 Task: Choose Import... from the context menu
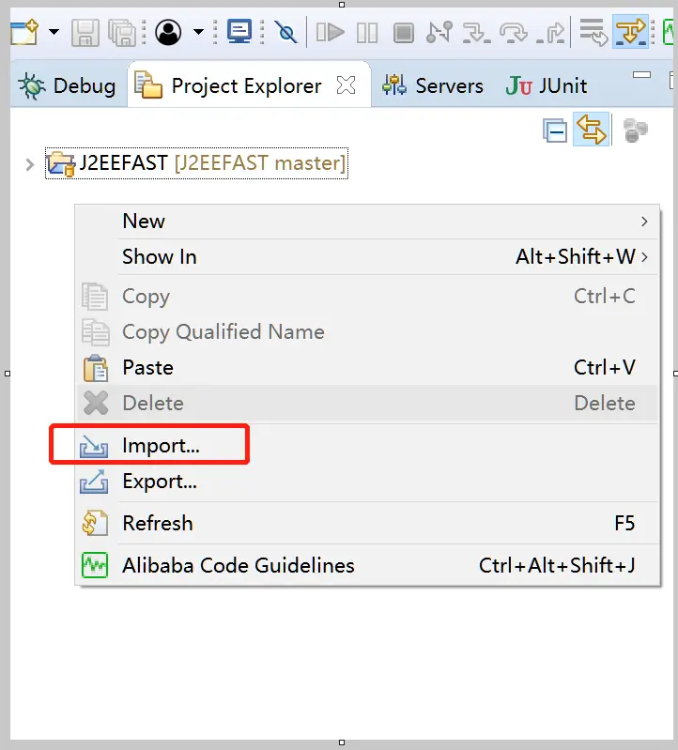161,446
